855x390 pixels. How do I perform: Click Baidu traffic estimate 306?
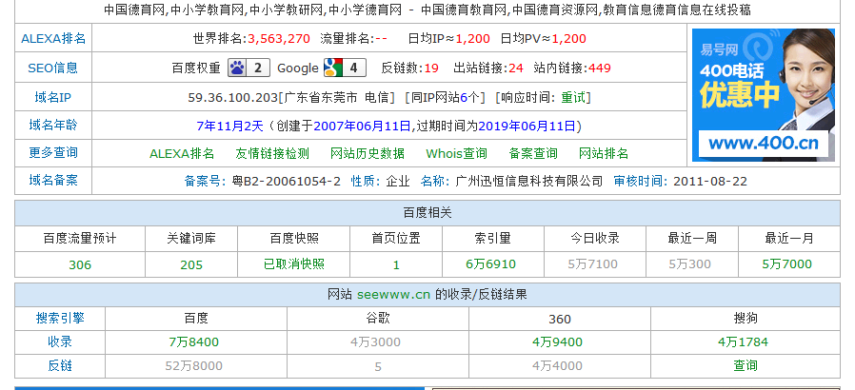[x=80, y=264]
